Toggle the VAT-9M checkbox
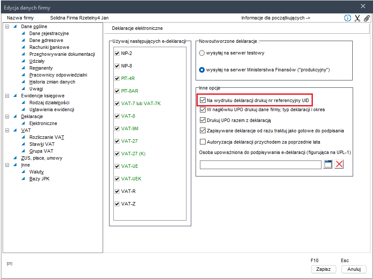The height and width of the screenshot is (279, 373). [117, 128]
